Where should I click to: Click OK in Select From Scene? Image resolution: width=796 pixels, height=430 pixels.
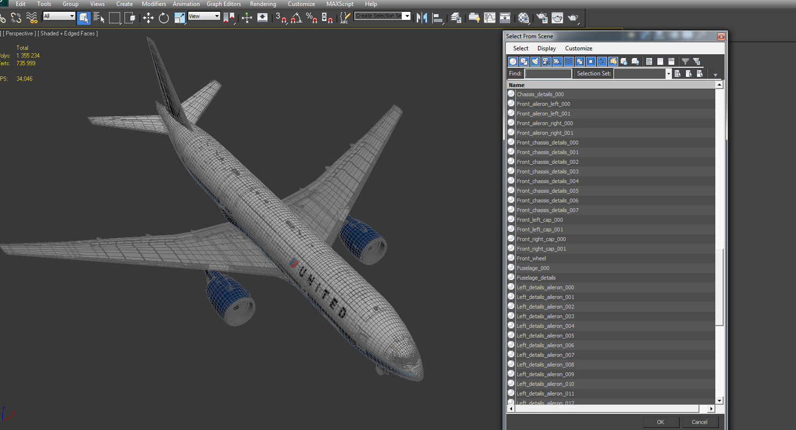tap(660, 422)
